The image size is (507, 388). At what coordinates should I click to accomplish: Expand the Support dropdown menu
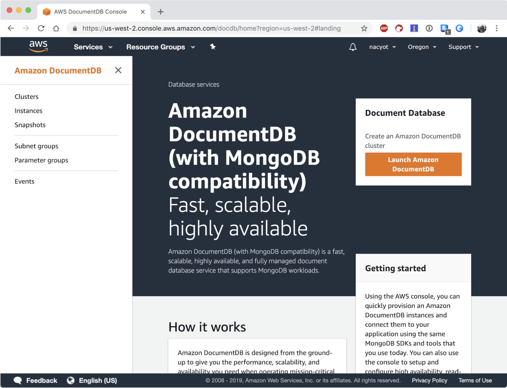tap(463, 47)
